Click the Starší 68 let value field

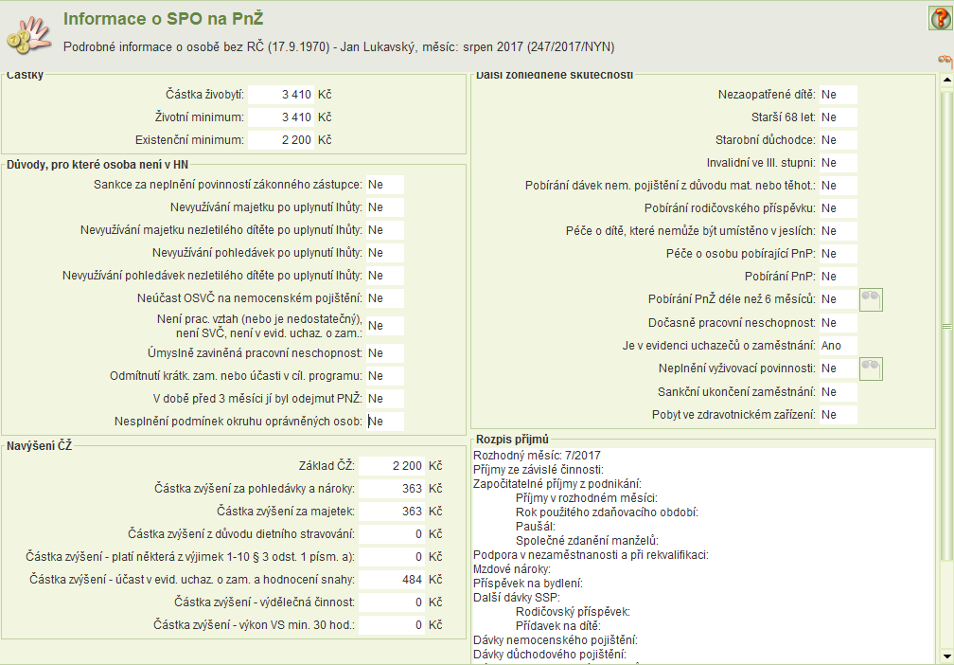(x=838, y=117)
